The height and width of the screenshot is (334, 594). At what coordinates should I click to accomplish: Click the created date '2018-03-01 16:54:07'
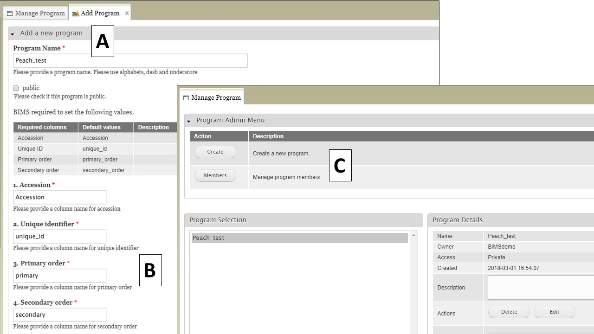point(513,268)
